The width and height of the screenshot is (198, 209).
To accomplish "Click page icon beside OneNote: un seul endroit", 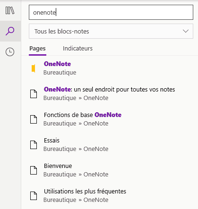I will (34, 94).
